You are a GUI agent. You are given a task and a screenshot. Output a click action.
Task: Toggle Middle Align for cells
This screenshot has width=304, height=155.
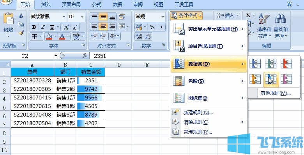coord(103,17)
